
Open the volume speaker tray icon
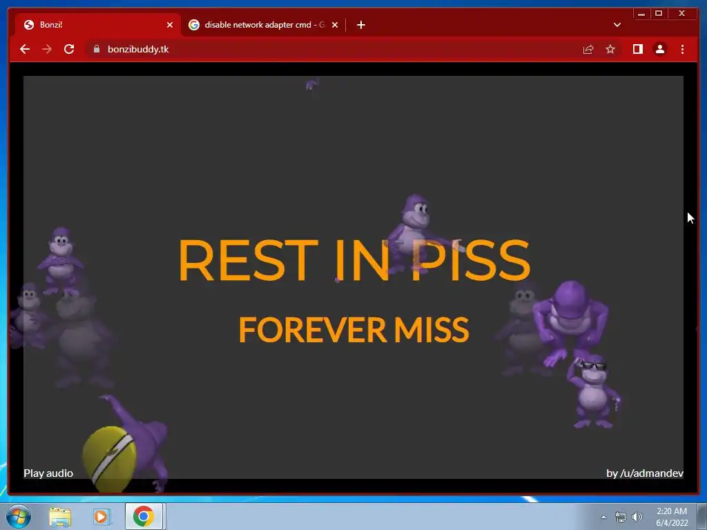click(637, 517)
